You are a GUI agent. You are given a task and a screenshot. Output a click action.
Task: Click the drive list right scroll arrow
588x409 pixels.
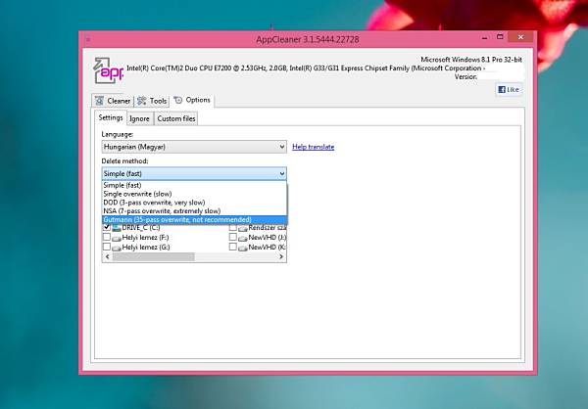point(281,256)
